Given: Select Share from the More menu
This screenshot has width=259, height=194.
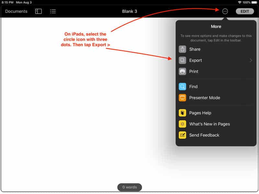Looking at the screenshot, I should 216,49.
